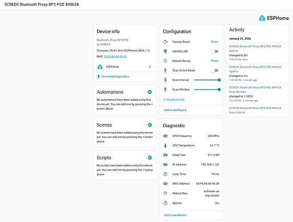The image size is (293, 222).
Task: Click the CPU Frequency eye icon
Action: coord(166,136)
